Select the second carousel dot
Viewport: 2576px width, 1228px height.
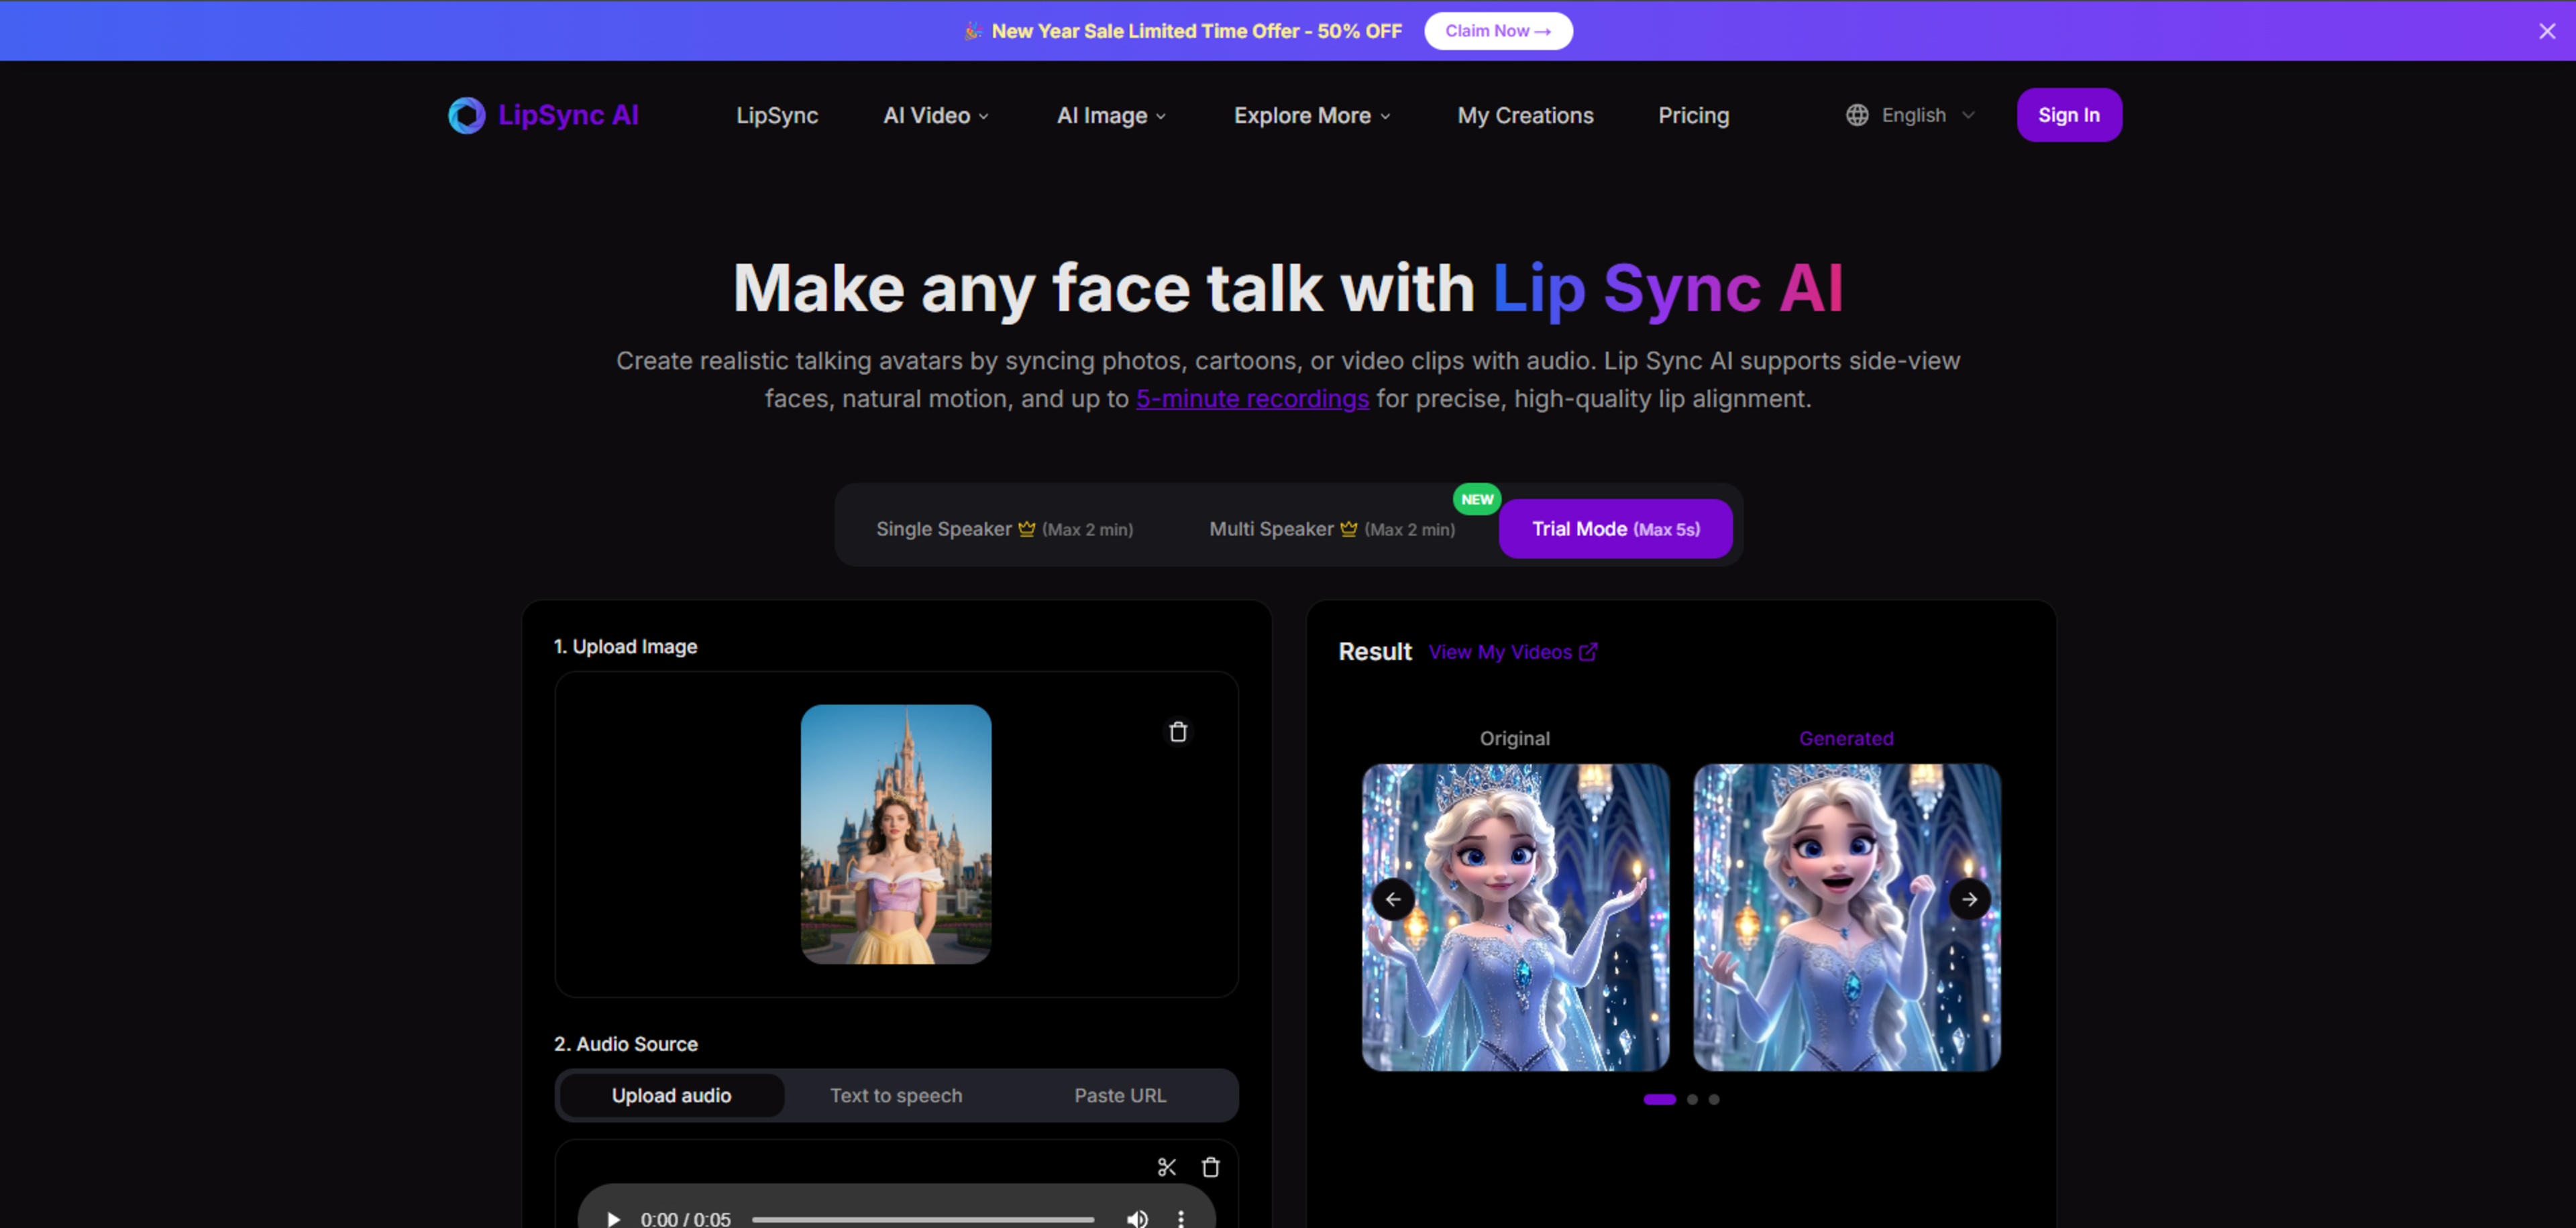pos(1692,1099)
